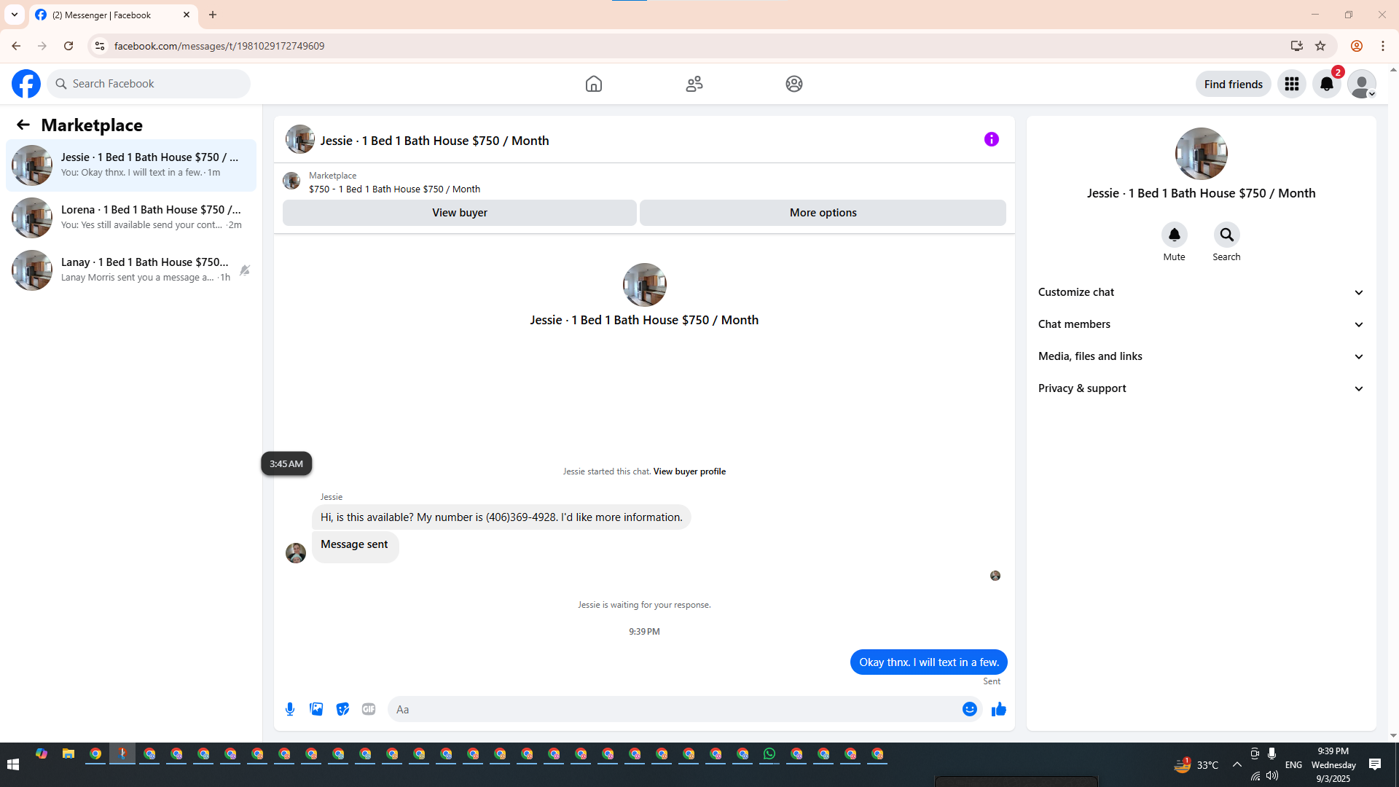The width and height of the screenshot is (1399, 787).
Task: Open a new browser tab
Action: tap(213, 15)
